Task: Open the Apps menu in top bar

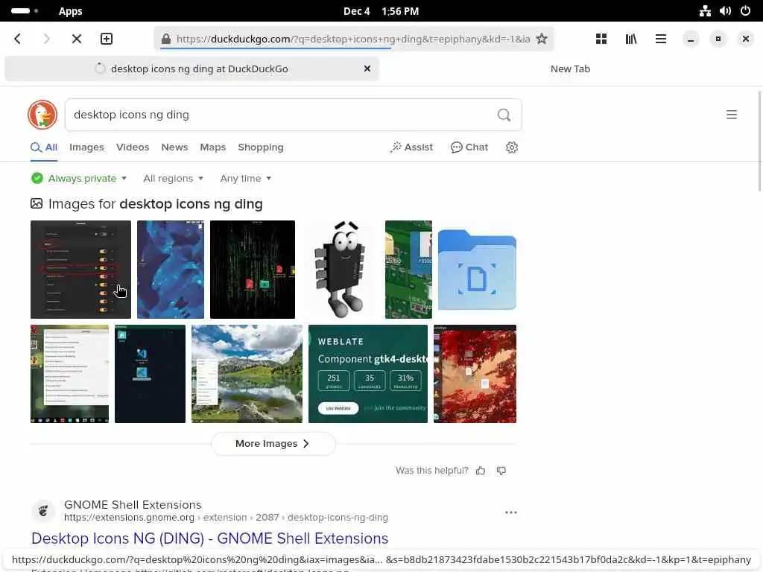Action: coord(71,10)
